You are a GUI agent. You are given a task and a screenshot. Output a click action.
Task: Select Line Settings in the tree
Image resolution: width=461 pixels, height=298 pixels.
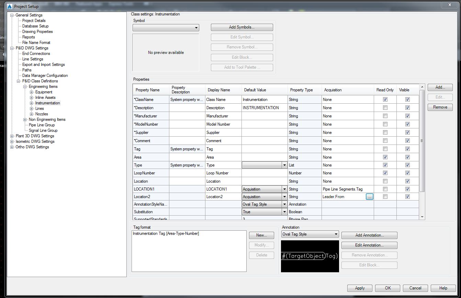33,59
